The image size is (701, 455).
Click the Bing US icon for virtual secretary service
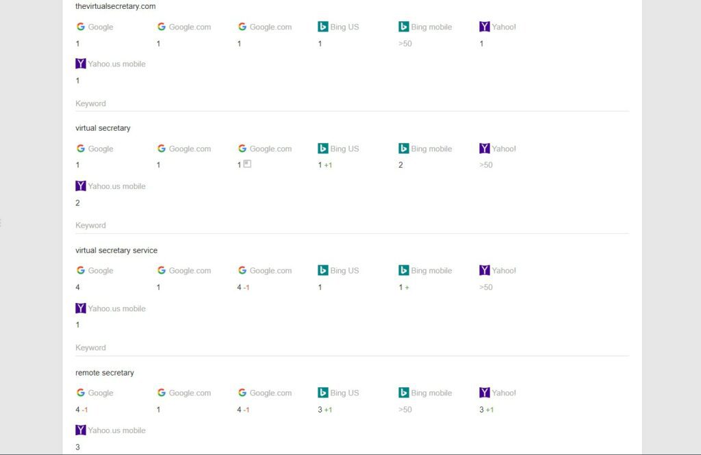coord(323,270)
